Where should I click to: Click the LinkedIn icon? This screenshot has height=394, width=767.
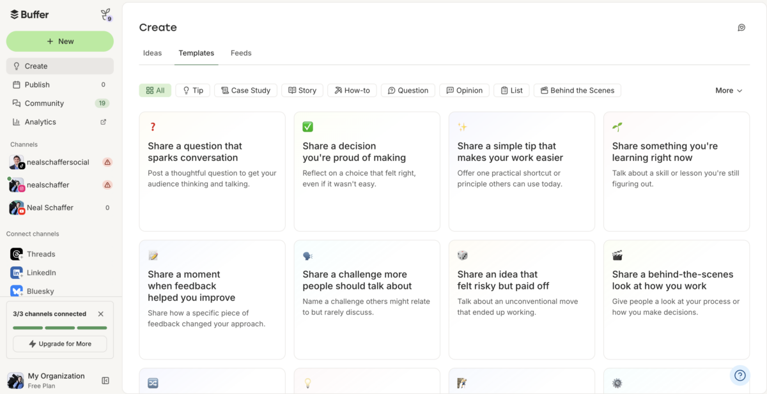coord(17,273)
